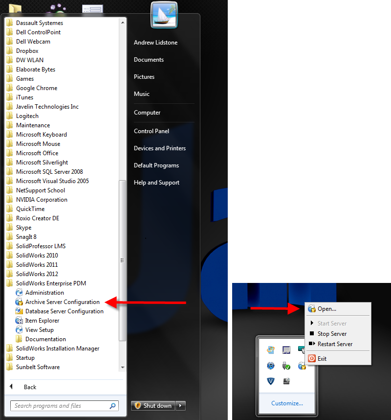Click the iTunes icon in the tray overflow
Viewport: 391px width, 420px height.
(x=271, y=366)
